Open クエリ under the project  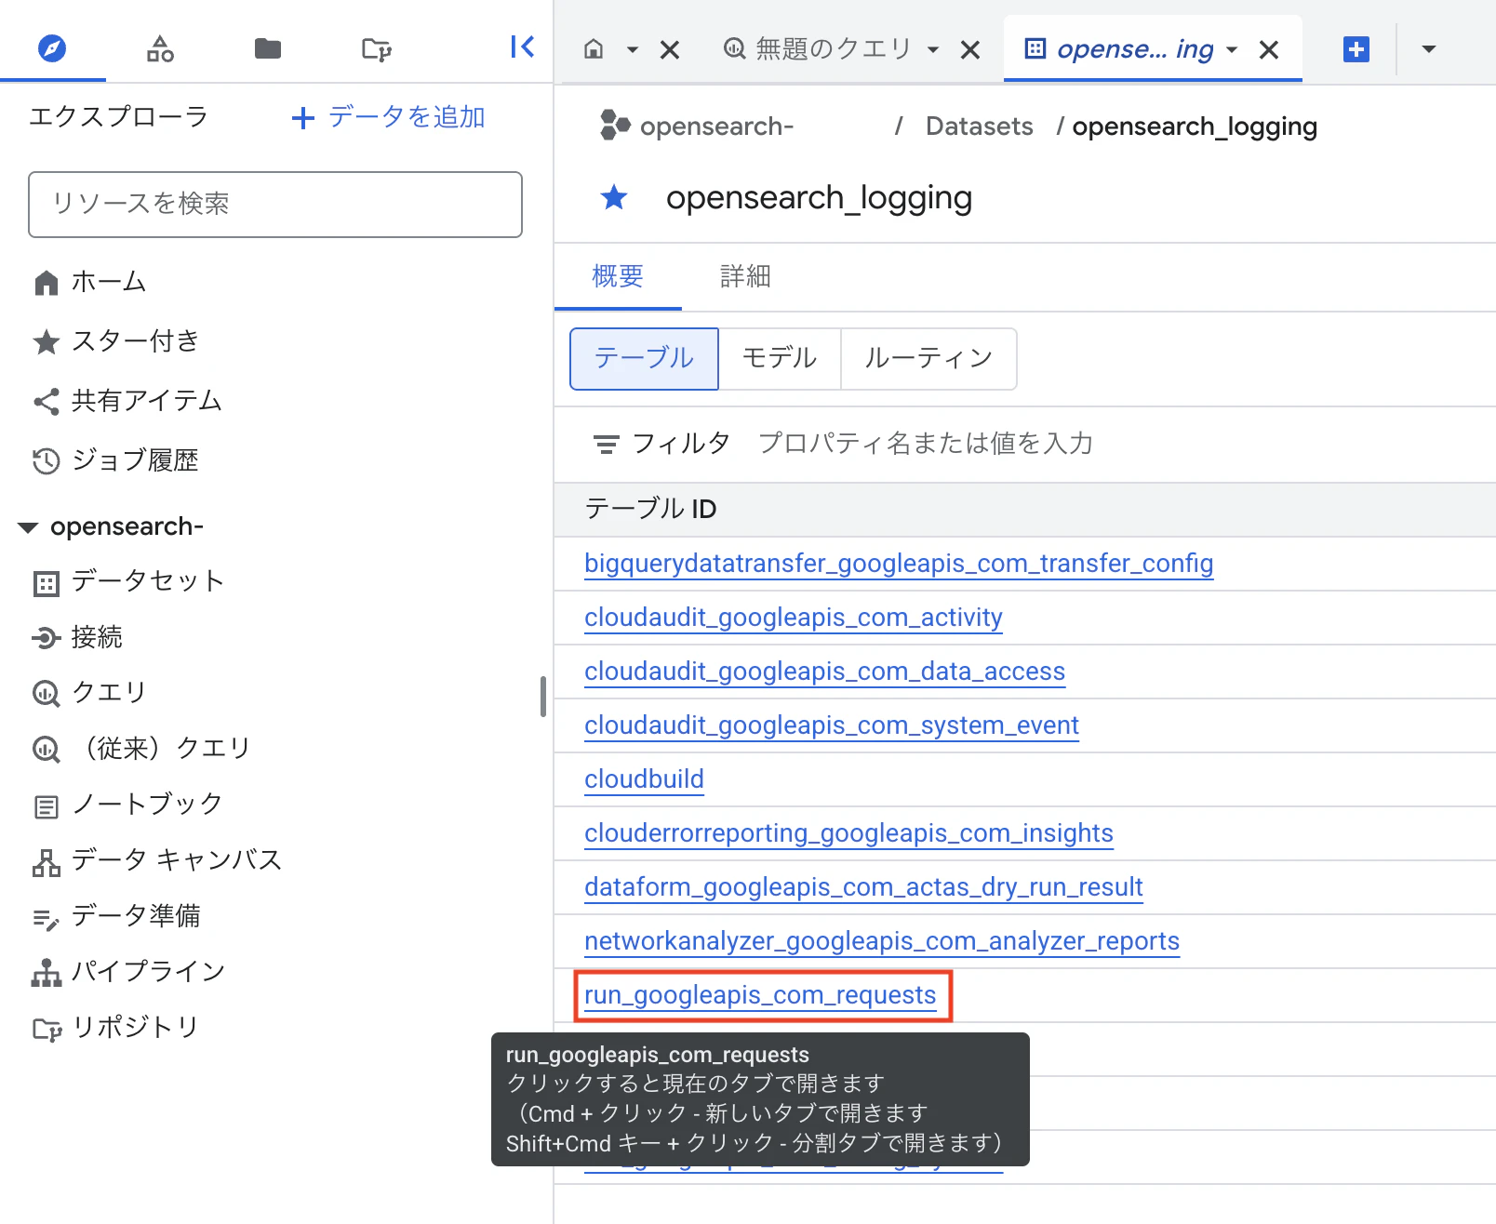89,692
